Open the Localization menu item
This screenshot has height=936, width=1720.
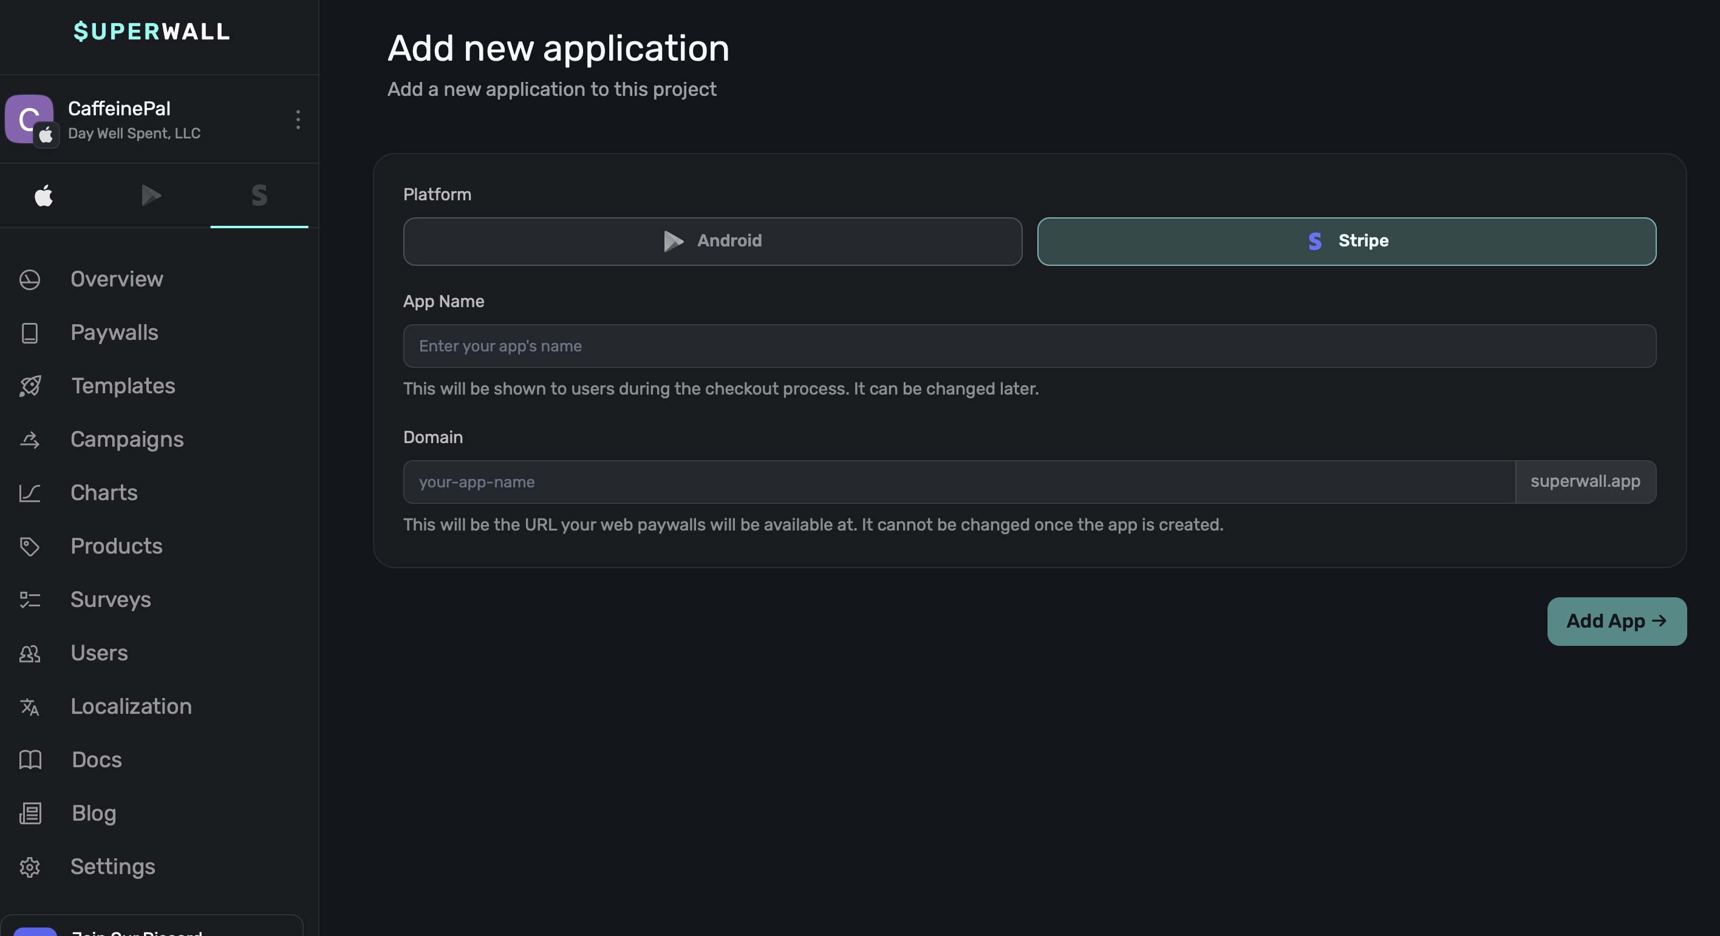[x=131, y=707]
